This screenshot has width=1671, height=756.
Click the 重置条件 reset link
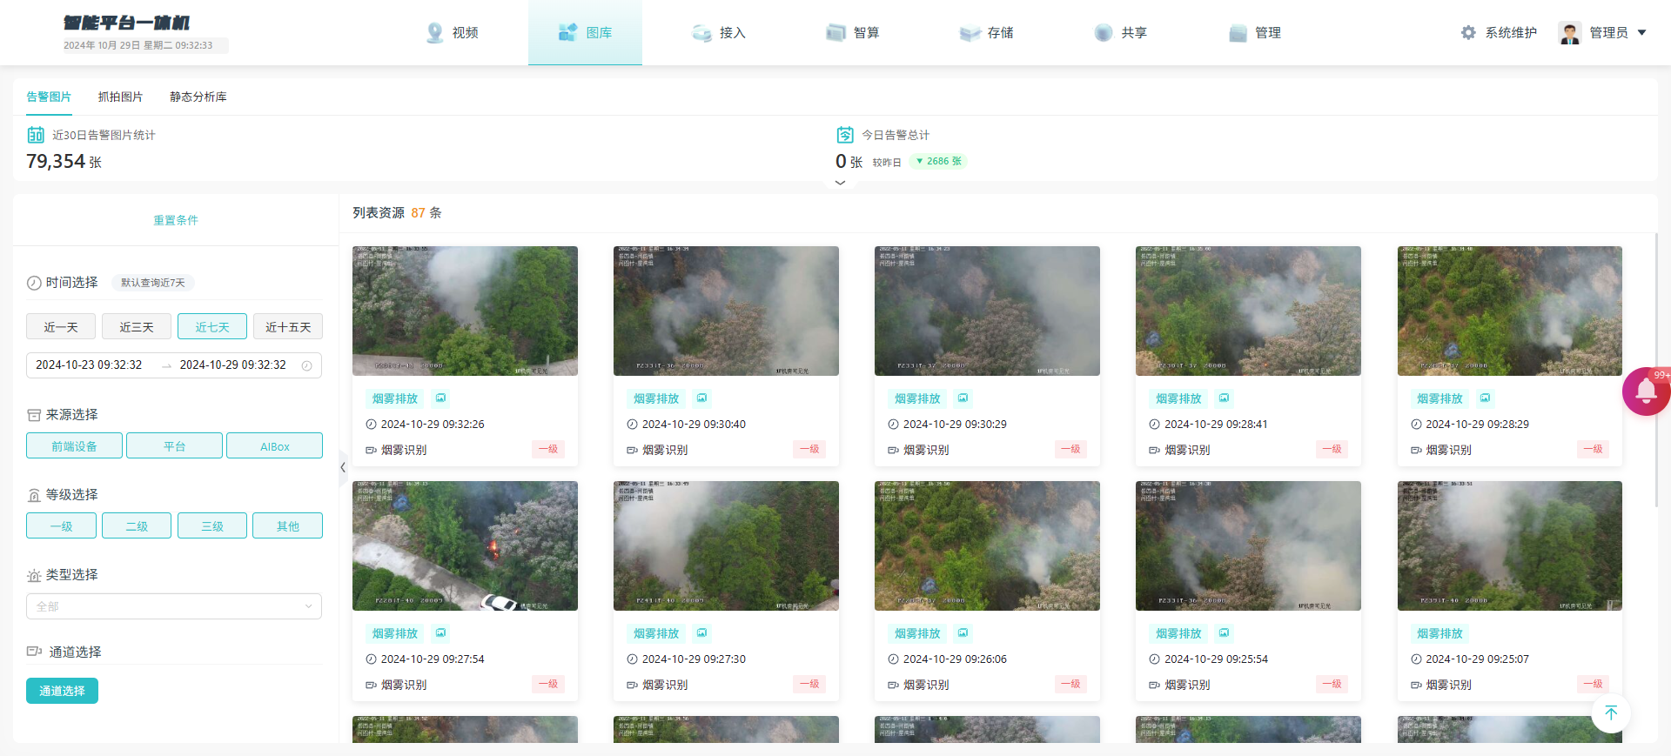click(176, 220)
